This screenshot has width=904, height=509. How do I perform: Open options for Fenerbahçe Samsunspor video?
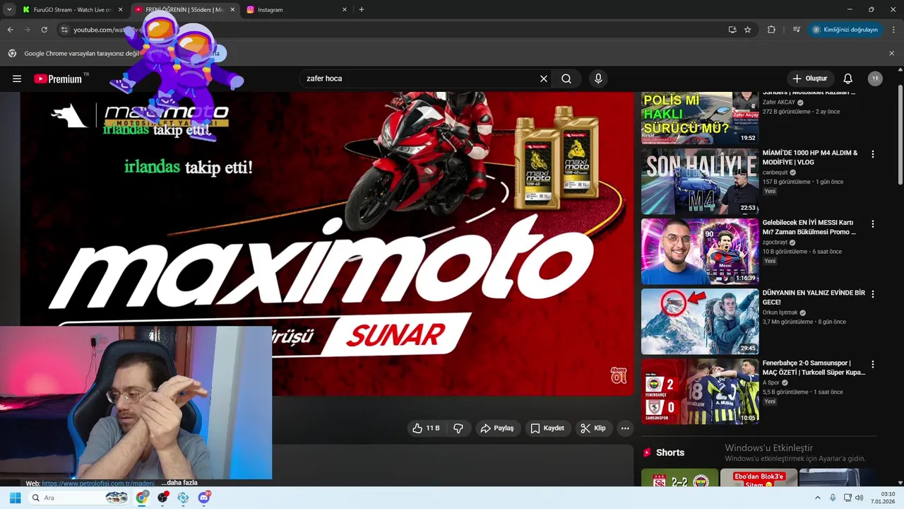click(x=873, y=365)
